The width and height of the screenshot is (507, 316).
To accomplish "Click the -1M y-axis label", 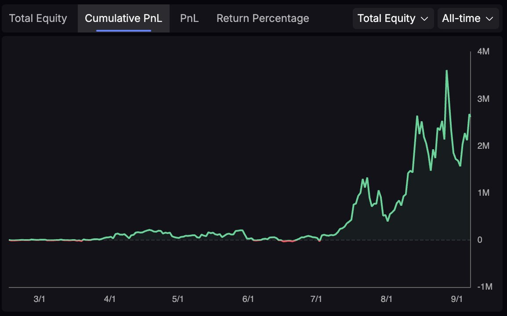I will [485, 287].
